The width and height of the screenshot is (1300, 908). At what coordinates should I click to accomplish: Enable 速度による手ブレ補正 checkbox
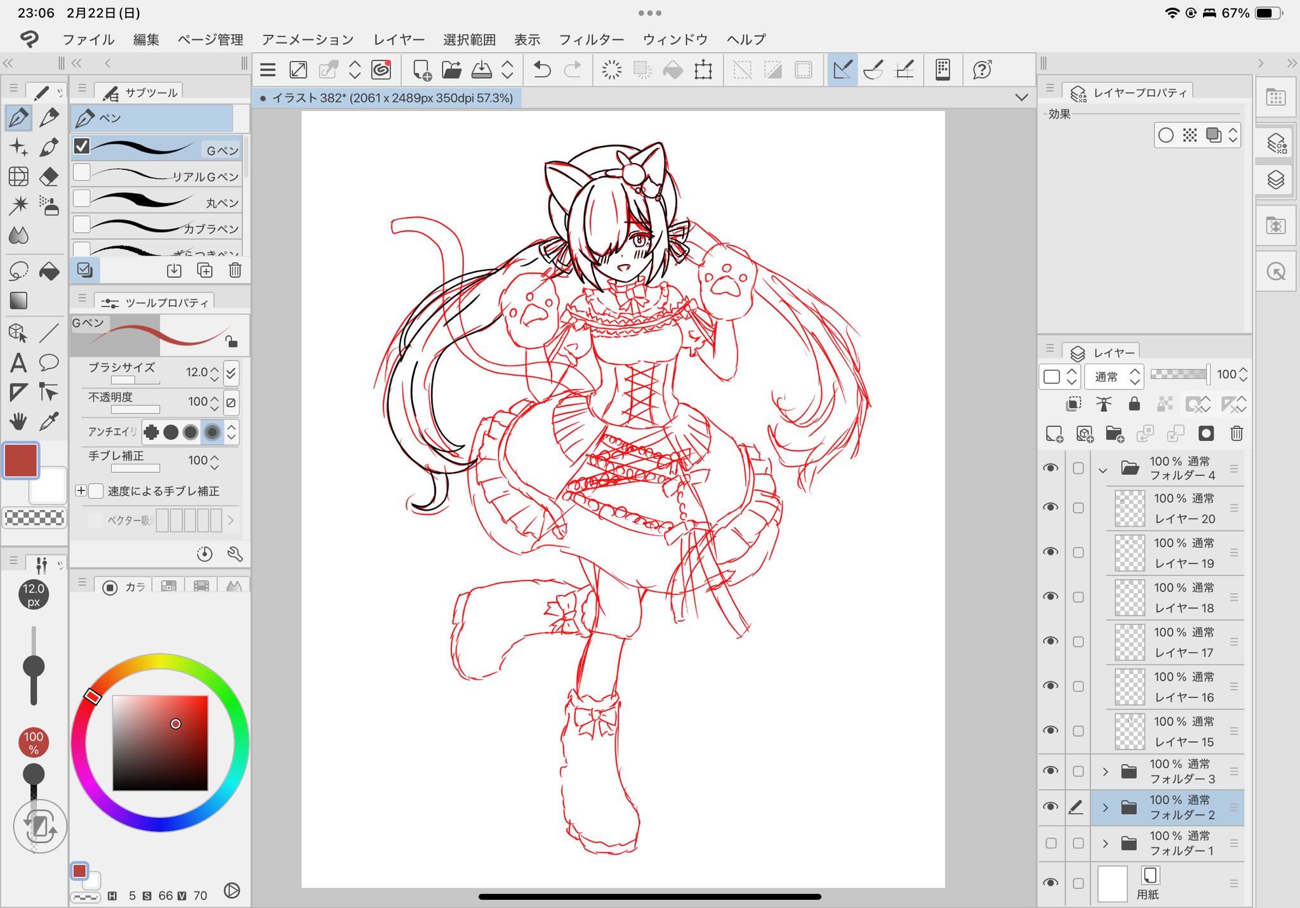point(96,490)
